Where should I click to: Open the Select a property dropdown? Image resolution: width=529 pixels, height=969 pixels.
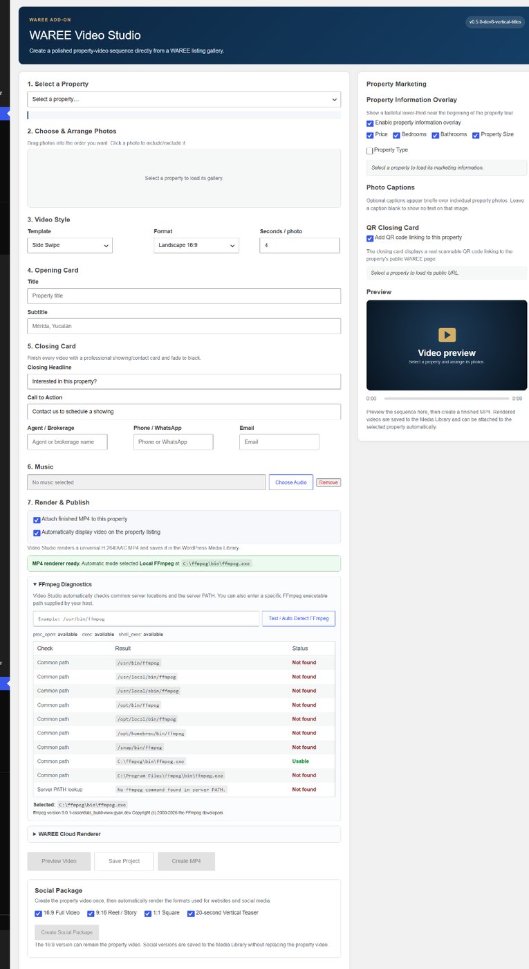coord(184,99)
